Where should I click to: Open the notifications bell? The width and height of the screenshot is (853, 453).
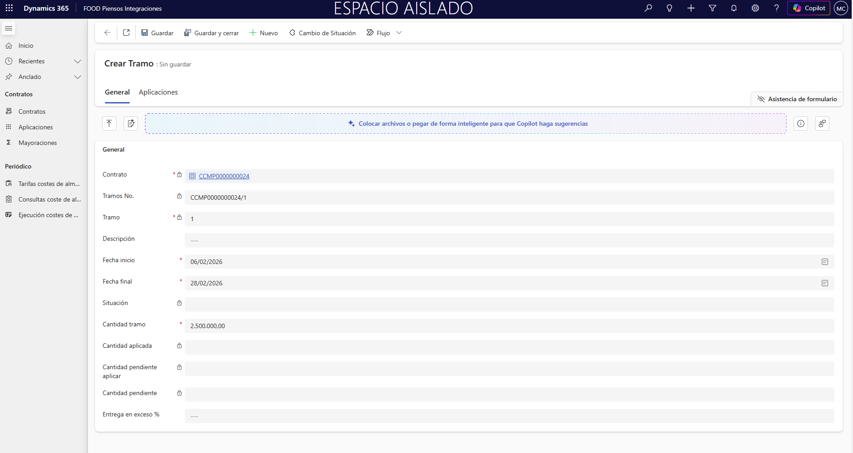click(733, 8)
